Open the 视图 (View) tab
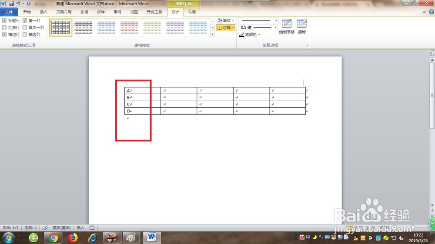This screenshot has width=435, height=244. pos(134,12)
